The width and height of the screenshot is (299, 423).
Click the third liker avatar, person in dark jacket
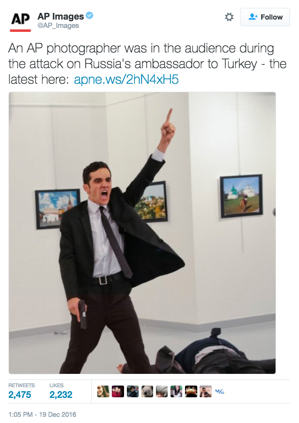pyautogui.click(x=132, y=392)
